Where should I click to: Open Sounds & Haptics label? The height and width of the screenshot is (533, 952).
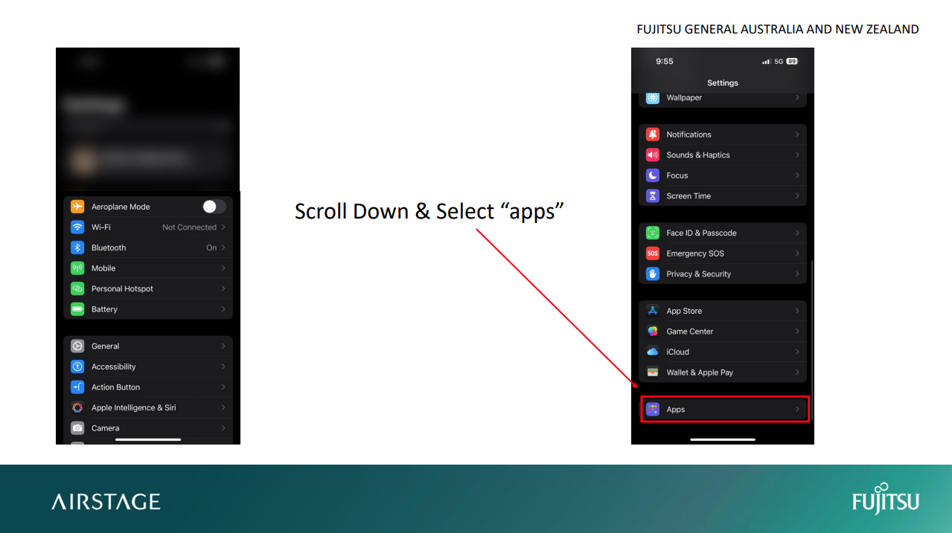pyautogui.click(x=698, y=155)
